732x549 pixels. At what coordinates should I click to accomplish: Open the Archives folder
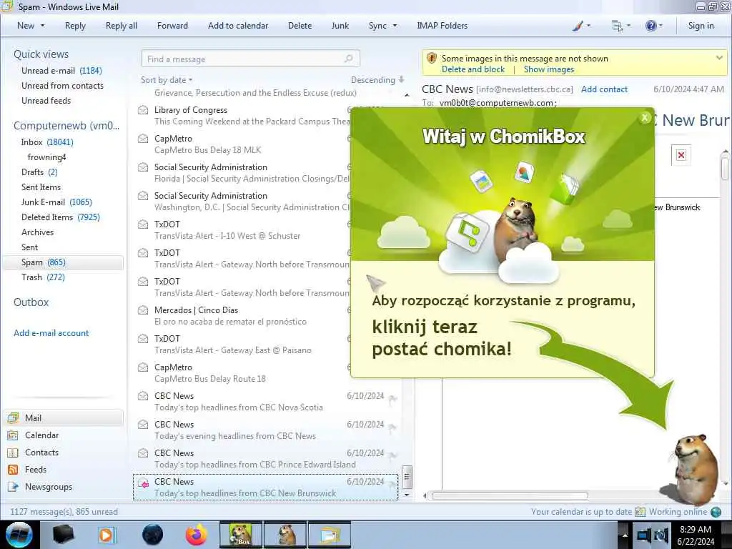click(37, 232)
